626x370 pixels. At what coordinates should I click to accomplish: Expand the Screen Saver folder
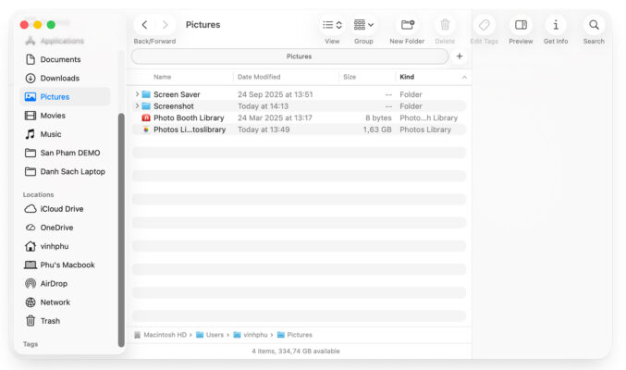[x=137, y=94]
